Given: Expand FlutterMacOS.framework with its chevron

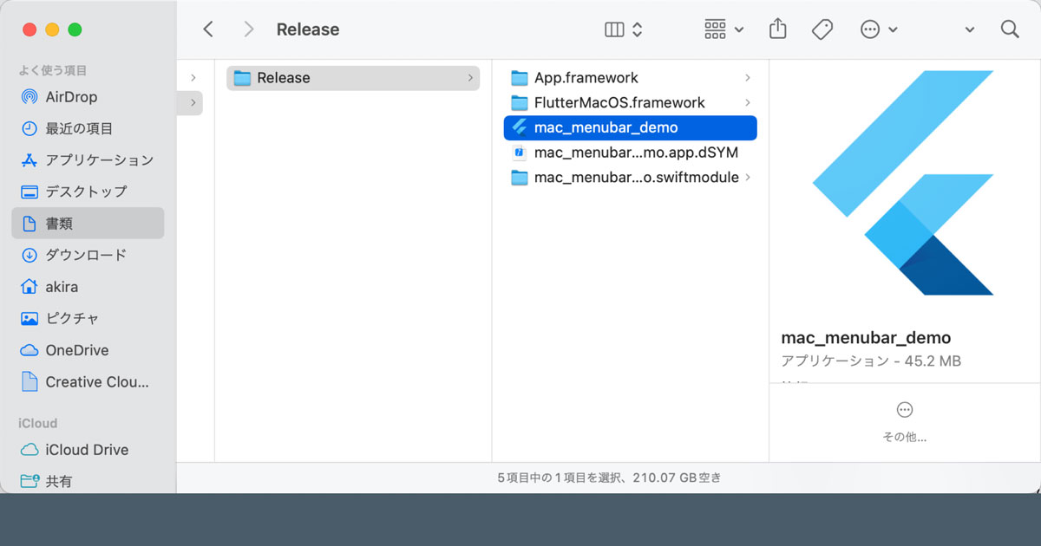Looking at the screenshot, I should pos(748,103).
